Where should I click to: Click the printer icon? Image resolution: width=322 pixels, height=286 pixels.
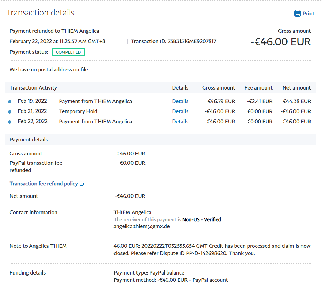click(x=298, y=14)
